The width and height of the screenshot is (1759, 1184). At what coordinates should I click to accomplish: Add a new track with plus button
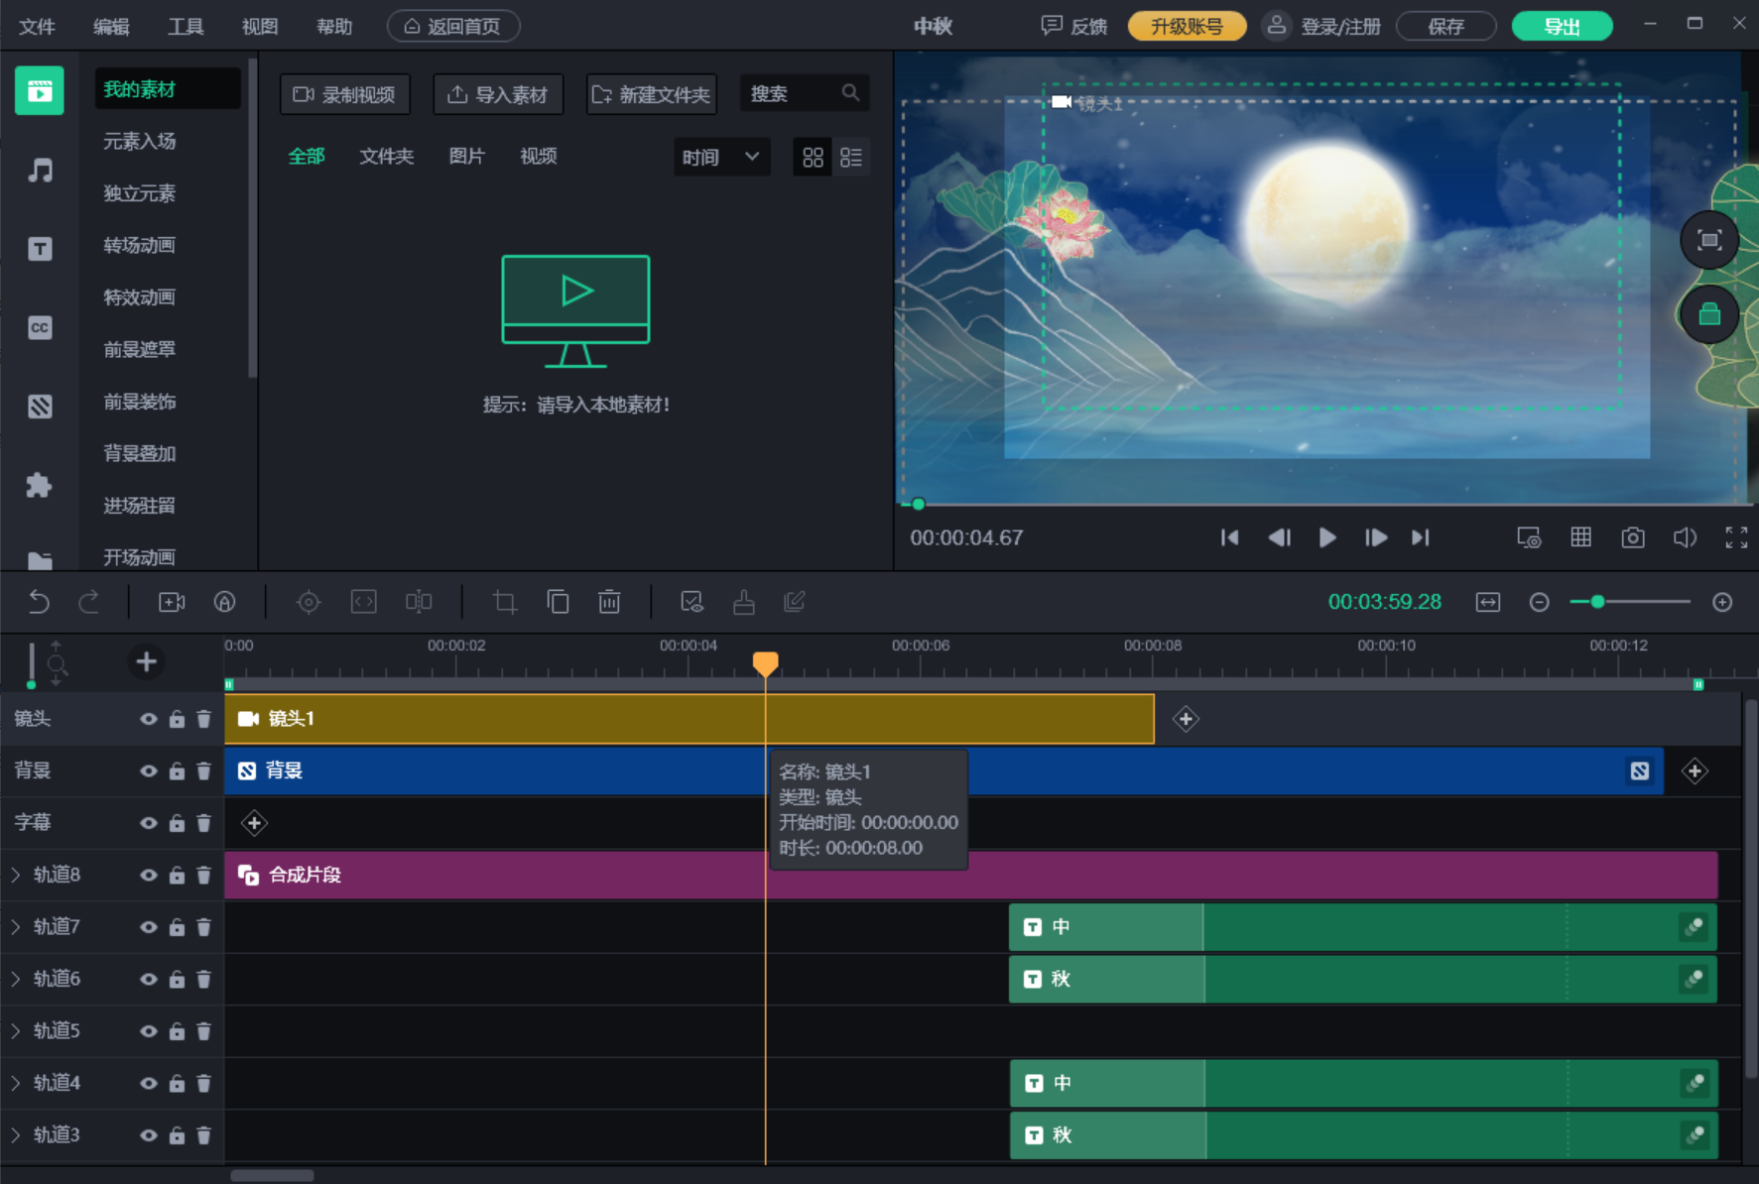point(146,661)
